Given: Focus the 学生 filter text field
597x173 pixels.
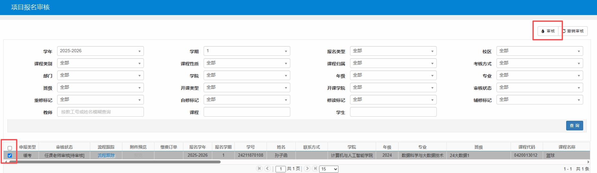Looking at the screenshot, I should click(393, 112).
